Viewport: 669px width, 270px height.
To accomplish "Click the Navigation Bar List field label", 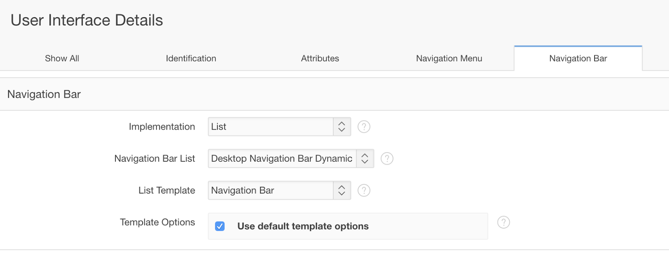I will pyautogui.click(x=155, y=158).
